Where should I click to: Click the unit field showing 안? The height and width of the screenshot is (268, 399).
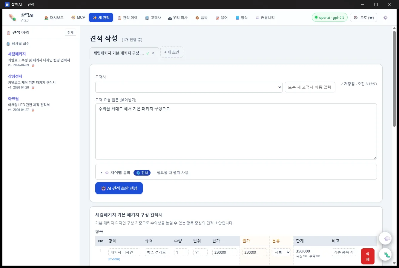[x=200, y=252]
